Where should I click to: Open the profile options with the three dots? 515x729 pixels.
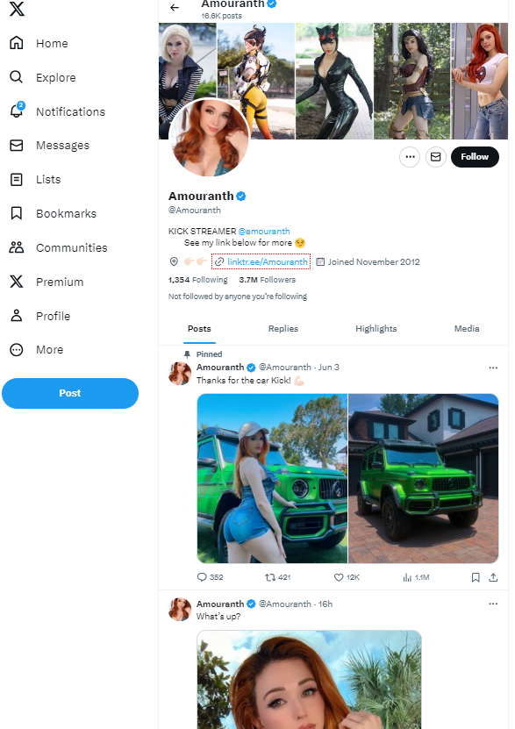pos(409,156)
